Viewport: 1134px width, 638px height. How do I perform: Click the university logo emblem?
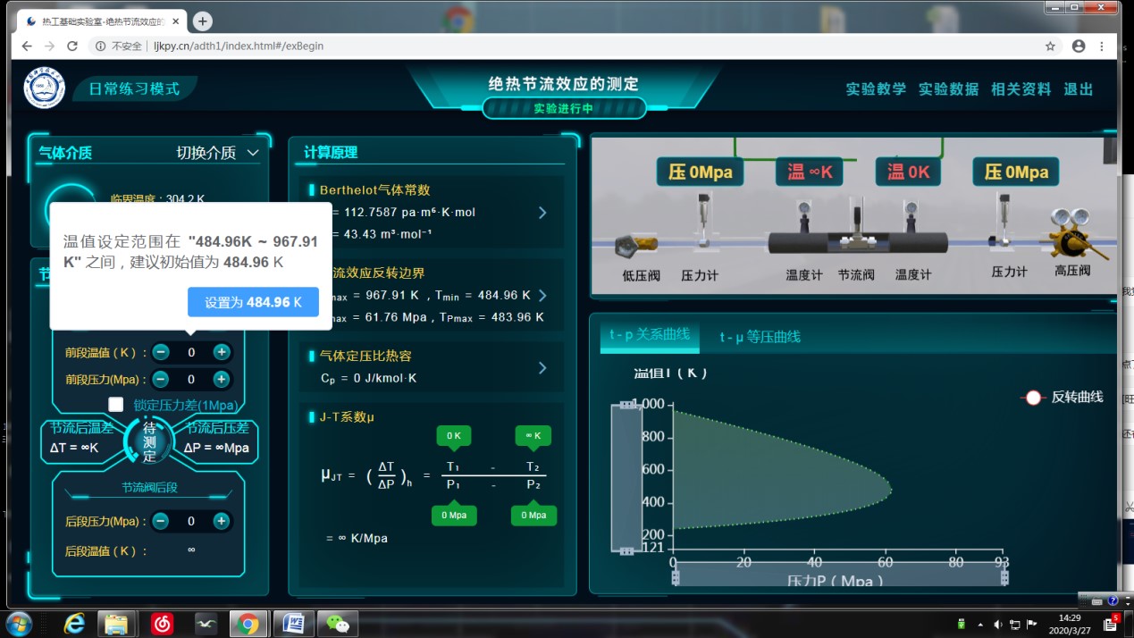45,88
